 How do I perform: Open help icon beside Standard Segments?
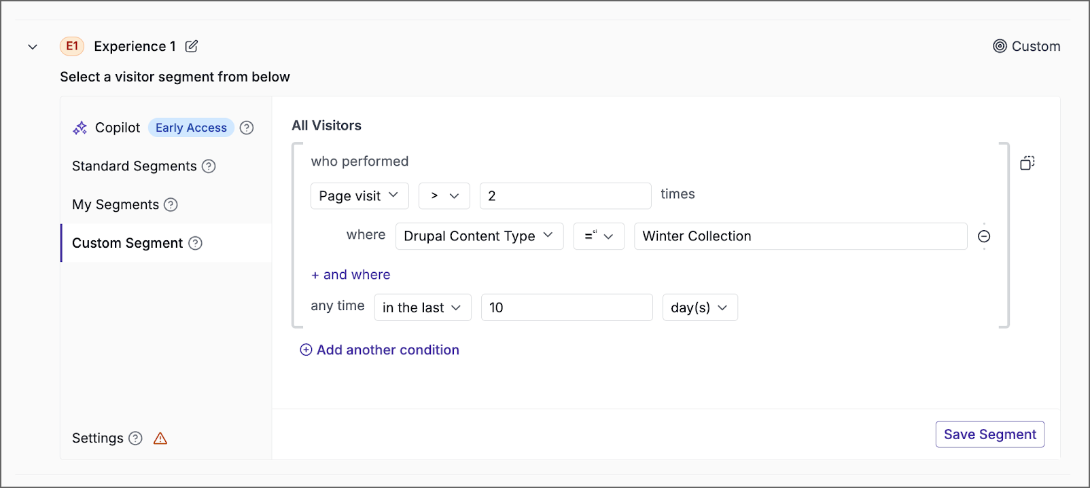tap(209, 166)
